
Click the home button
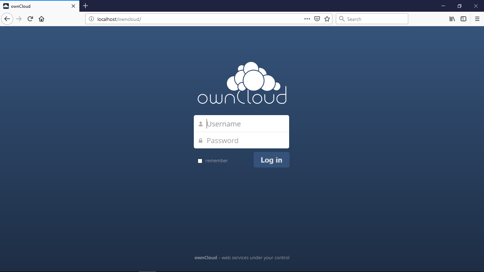tap(41, 19)
